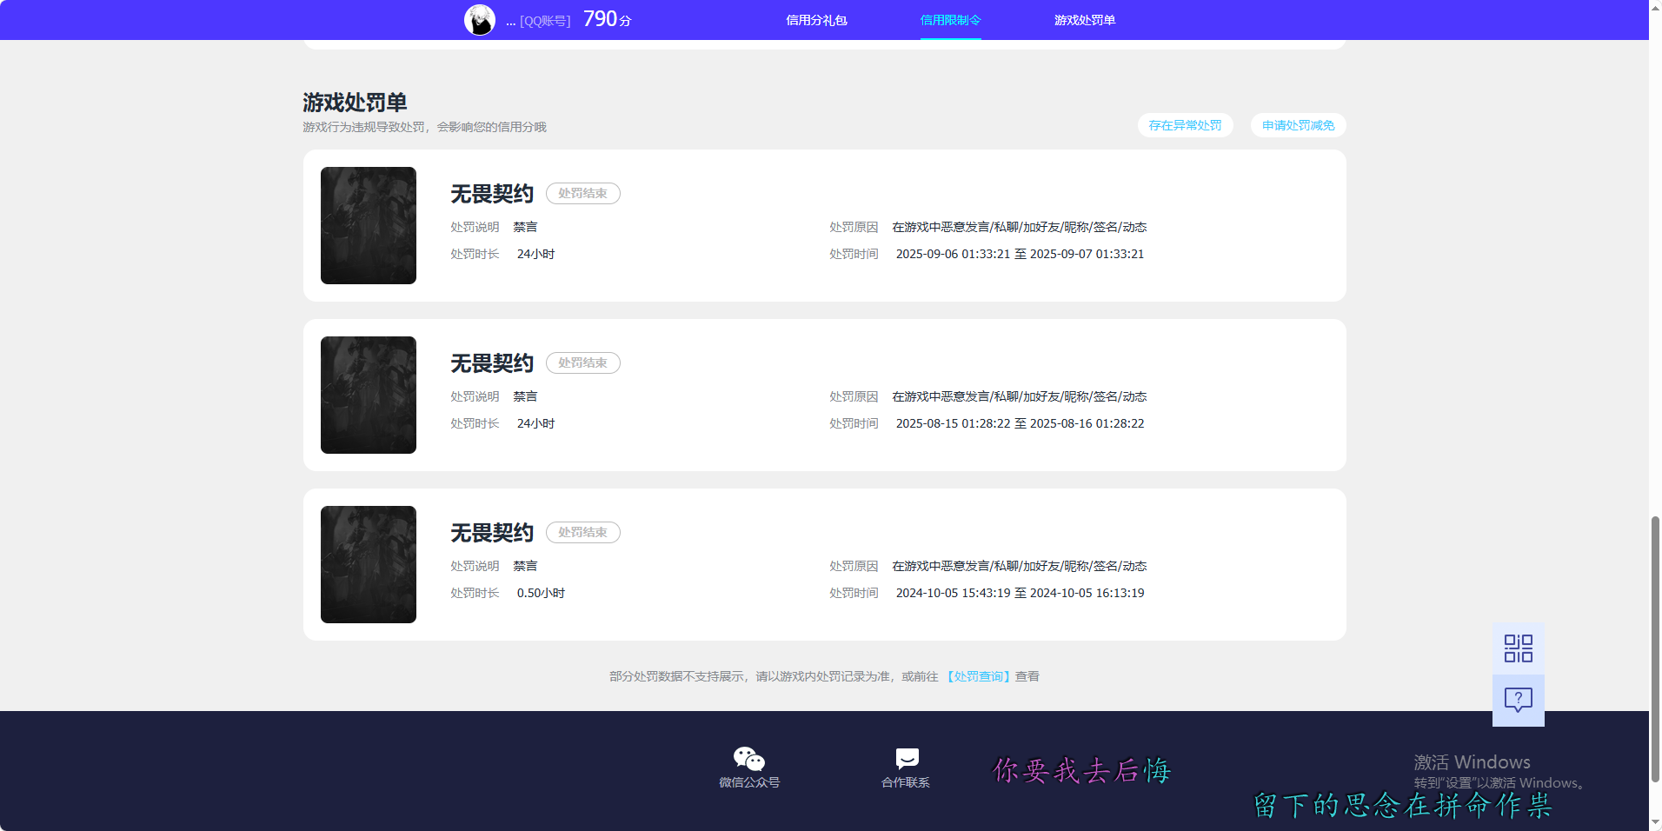Click the 处罚结束 badge on second penalty
Image resolution: width=1662 pixels, height=831 pixels.
[582, 362]
